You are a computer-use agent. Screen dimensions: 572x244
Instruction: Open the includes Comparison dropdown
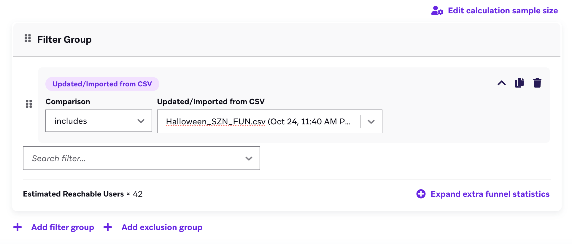coord(98,121)
